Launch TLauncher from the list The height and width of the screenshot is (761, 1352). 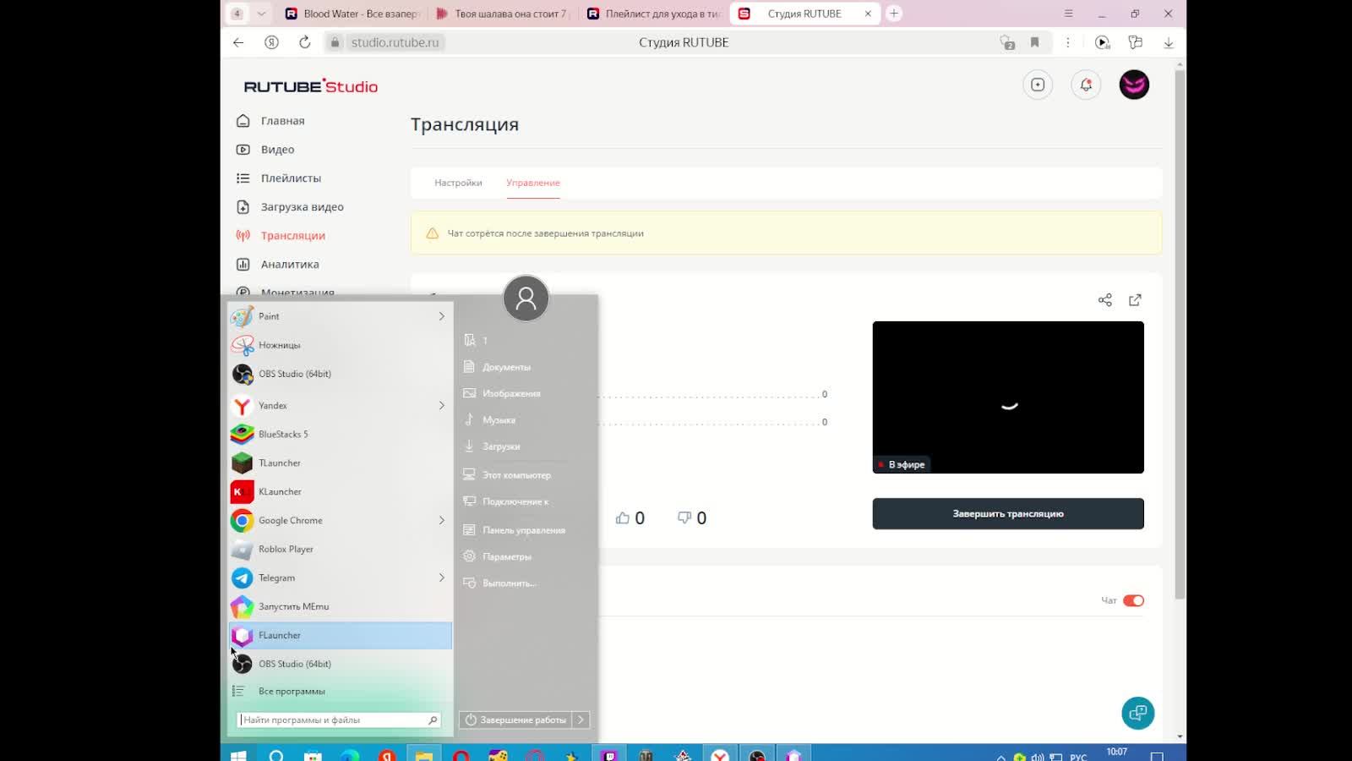tap(340, 463)
